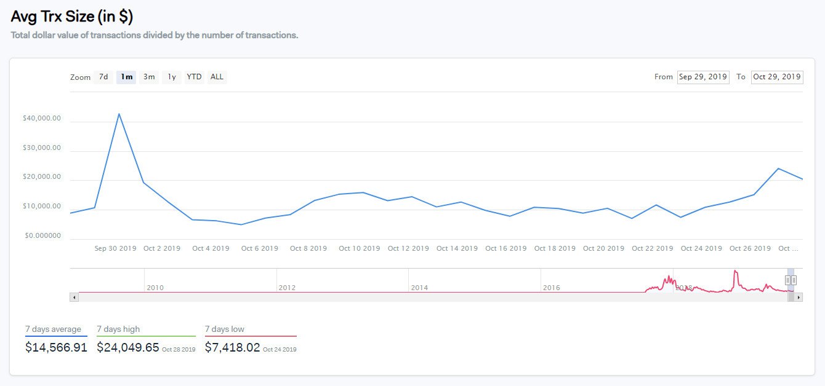
Task: Click the Avg Trx Size heading
Action: pyautogui.click(x=71, y=17)
